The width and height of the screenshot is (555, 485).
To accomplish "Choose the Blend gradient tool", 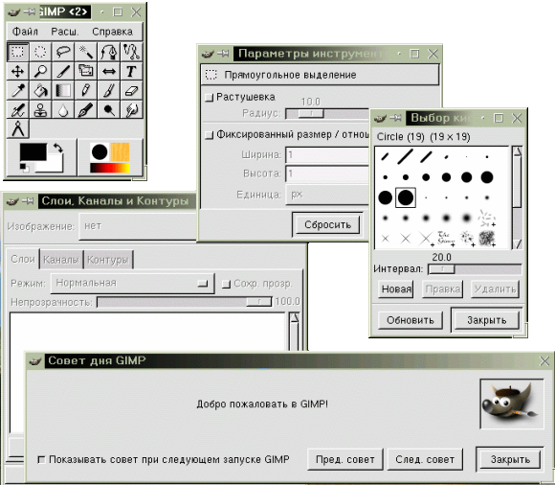I will (63, 90).
